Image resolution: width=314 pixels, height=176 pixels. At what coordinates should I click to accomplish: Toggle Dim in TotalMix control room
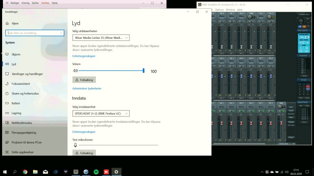pos(291,107)
